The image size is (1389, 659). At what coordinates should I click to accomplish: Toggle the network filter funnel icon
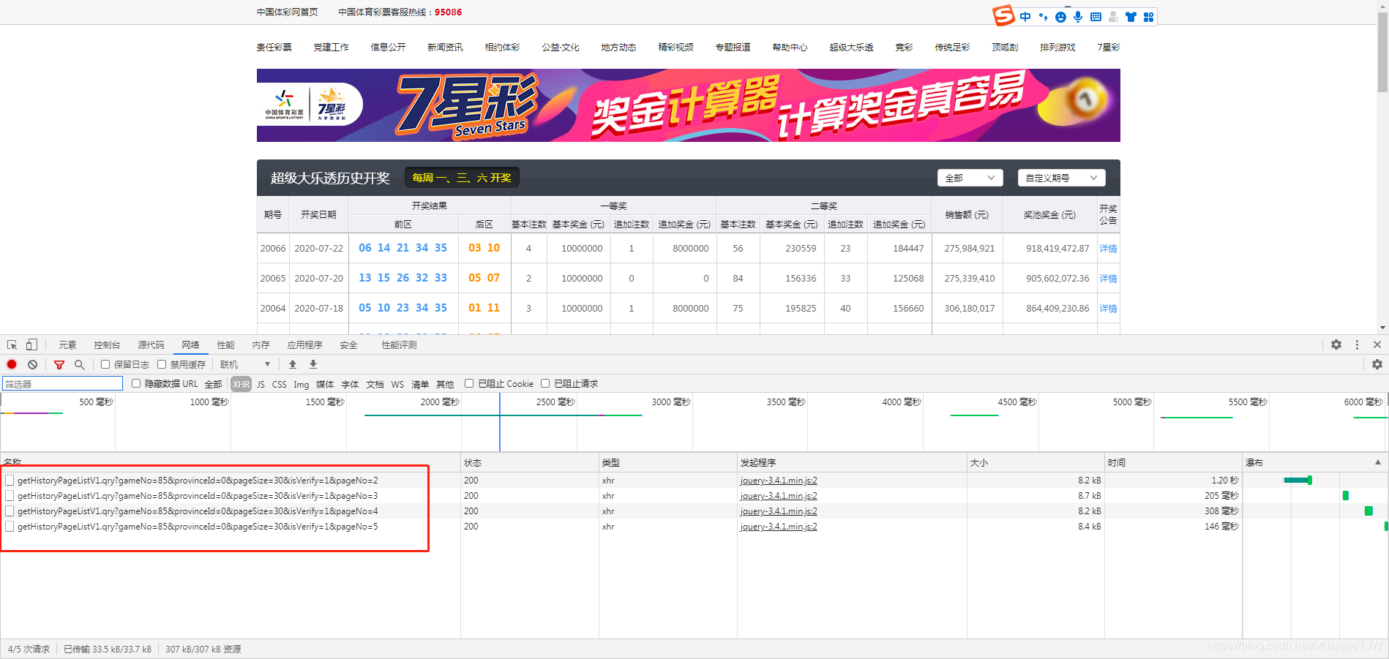pos(59,364)
